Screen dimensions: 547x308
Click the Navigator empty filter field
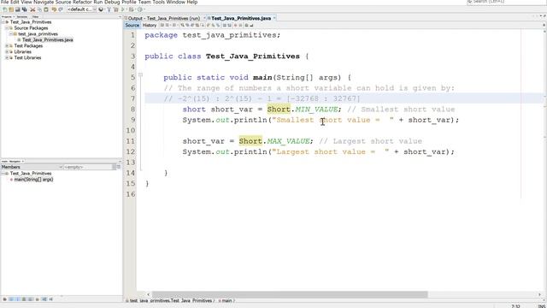(x=87, y=168)
